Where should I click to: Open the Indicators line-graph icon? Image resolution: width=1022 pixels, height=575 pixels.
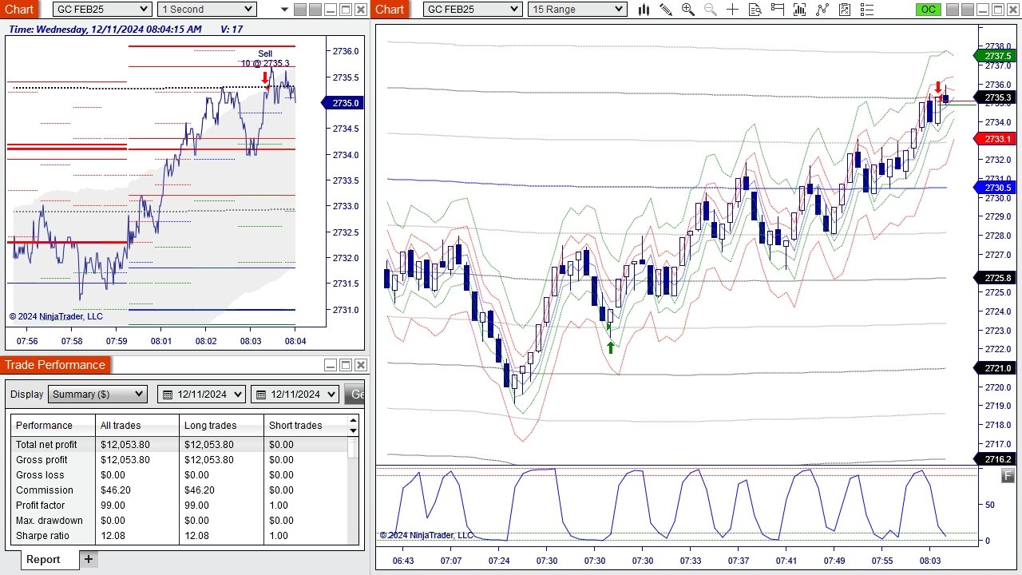(x=822, y=10)
